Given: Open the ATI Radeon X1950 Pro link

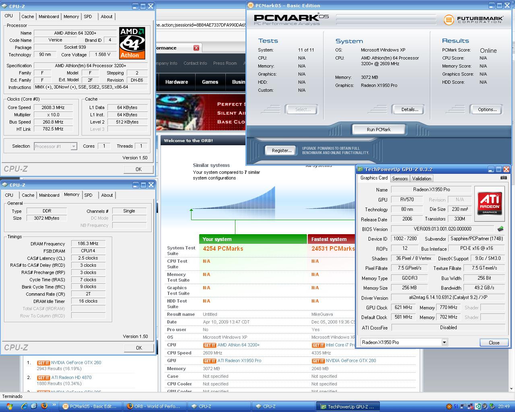Looking at the screenshot, I should (x=239, y=361).
